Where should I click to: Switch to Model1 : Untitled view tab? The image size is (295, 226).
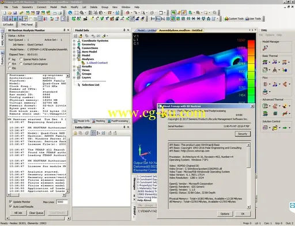(146, 31)
